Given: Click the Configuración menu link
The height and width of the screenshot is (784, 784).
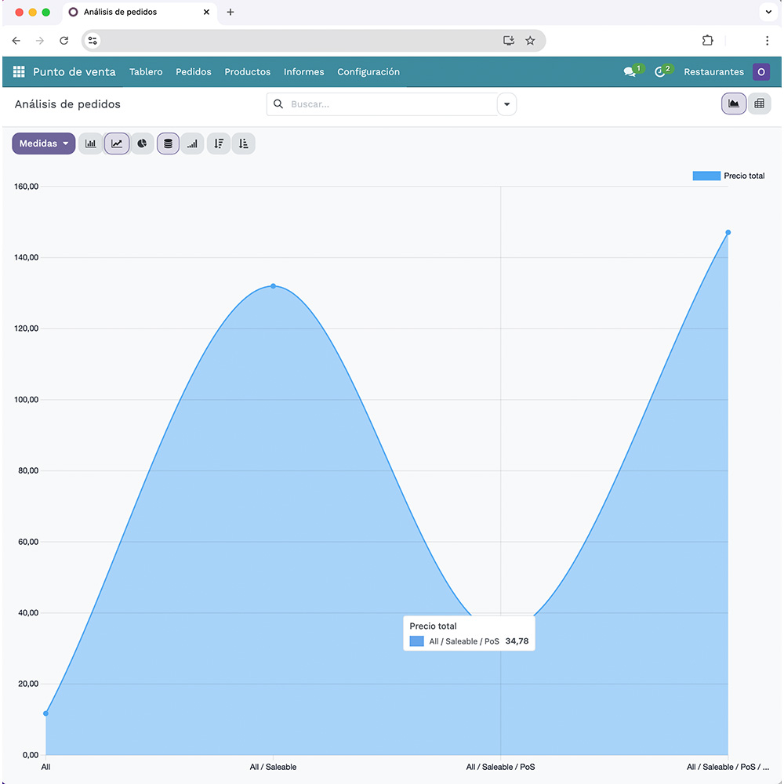Looking at the screenshot, I should tap(368, 71).
